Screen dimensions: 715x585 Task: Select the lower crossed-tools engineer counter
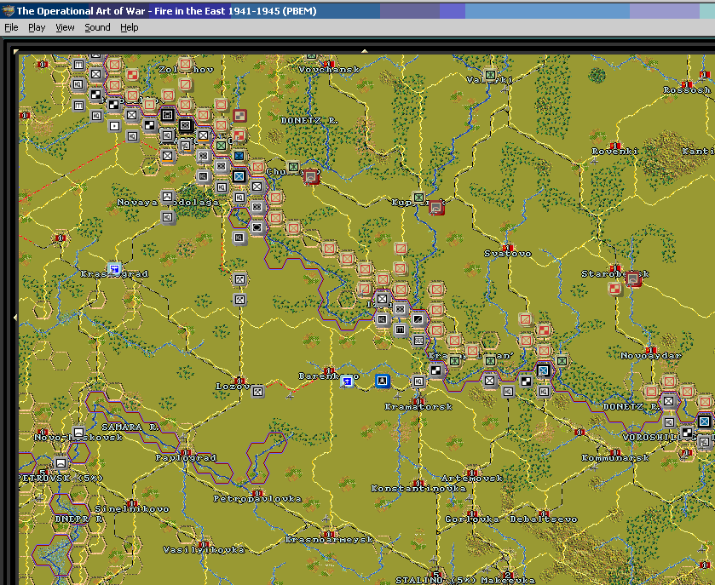[x=239, y=300]
